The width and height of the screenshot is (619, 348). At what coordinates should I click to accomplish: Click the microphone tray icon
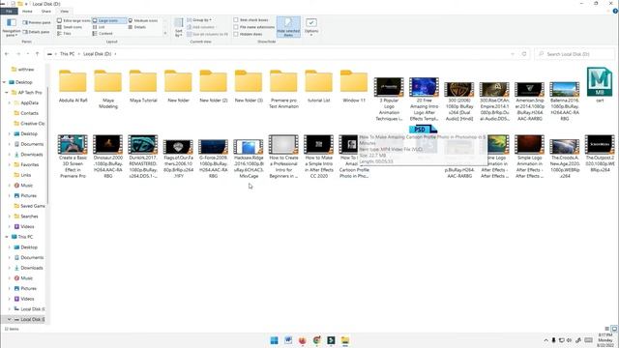click(x=553, y=340)
